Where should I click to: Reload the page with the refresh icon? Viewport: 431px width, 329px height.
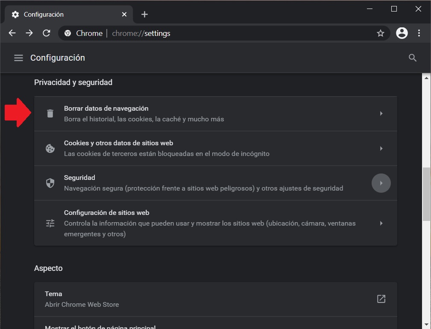click(x=47, y=33)
